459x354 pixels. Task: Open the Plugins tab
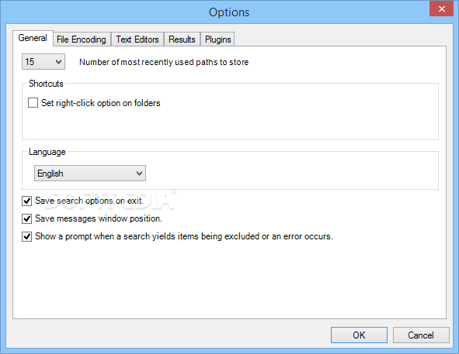pos(217,40)
